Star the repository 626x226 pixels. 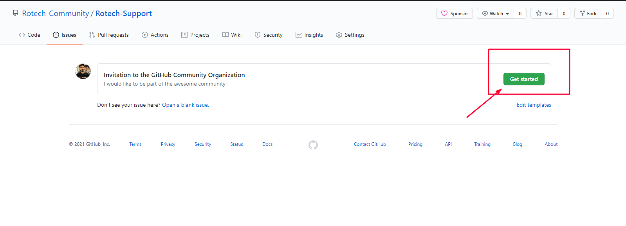544,13
